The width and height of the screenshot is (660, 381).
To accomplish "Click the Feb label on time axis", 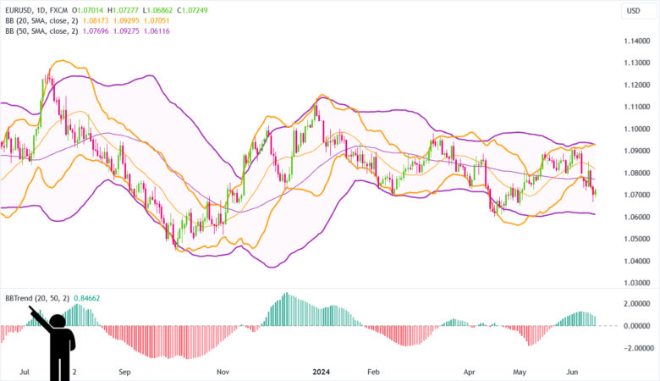I will click(x=371, y=371).
